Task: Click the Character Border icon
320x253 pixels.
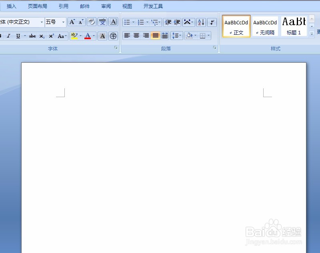Action: (x=113, y=22)
